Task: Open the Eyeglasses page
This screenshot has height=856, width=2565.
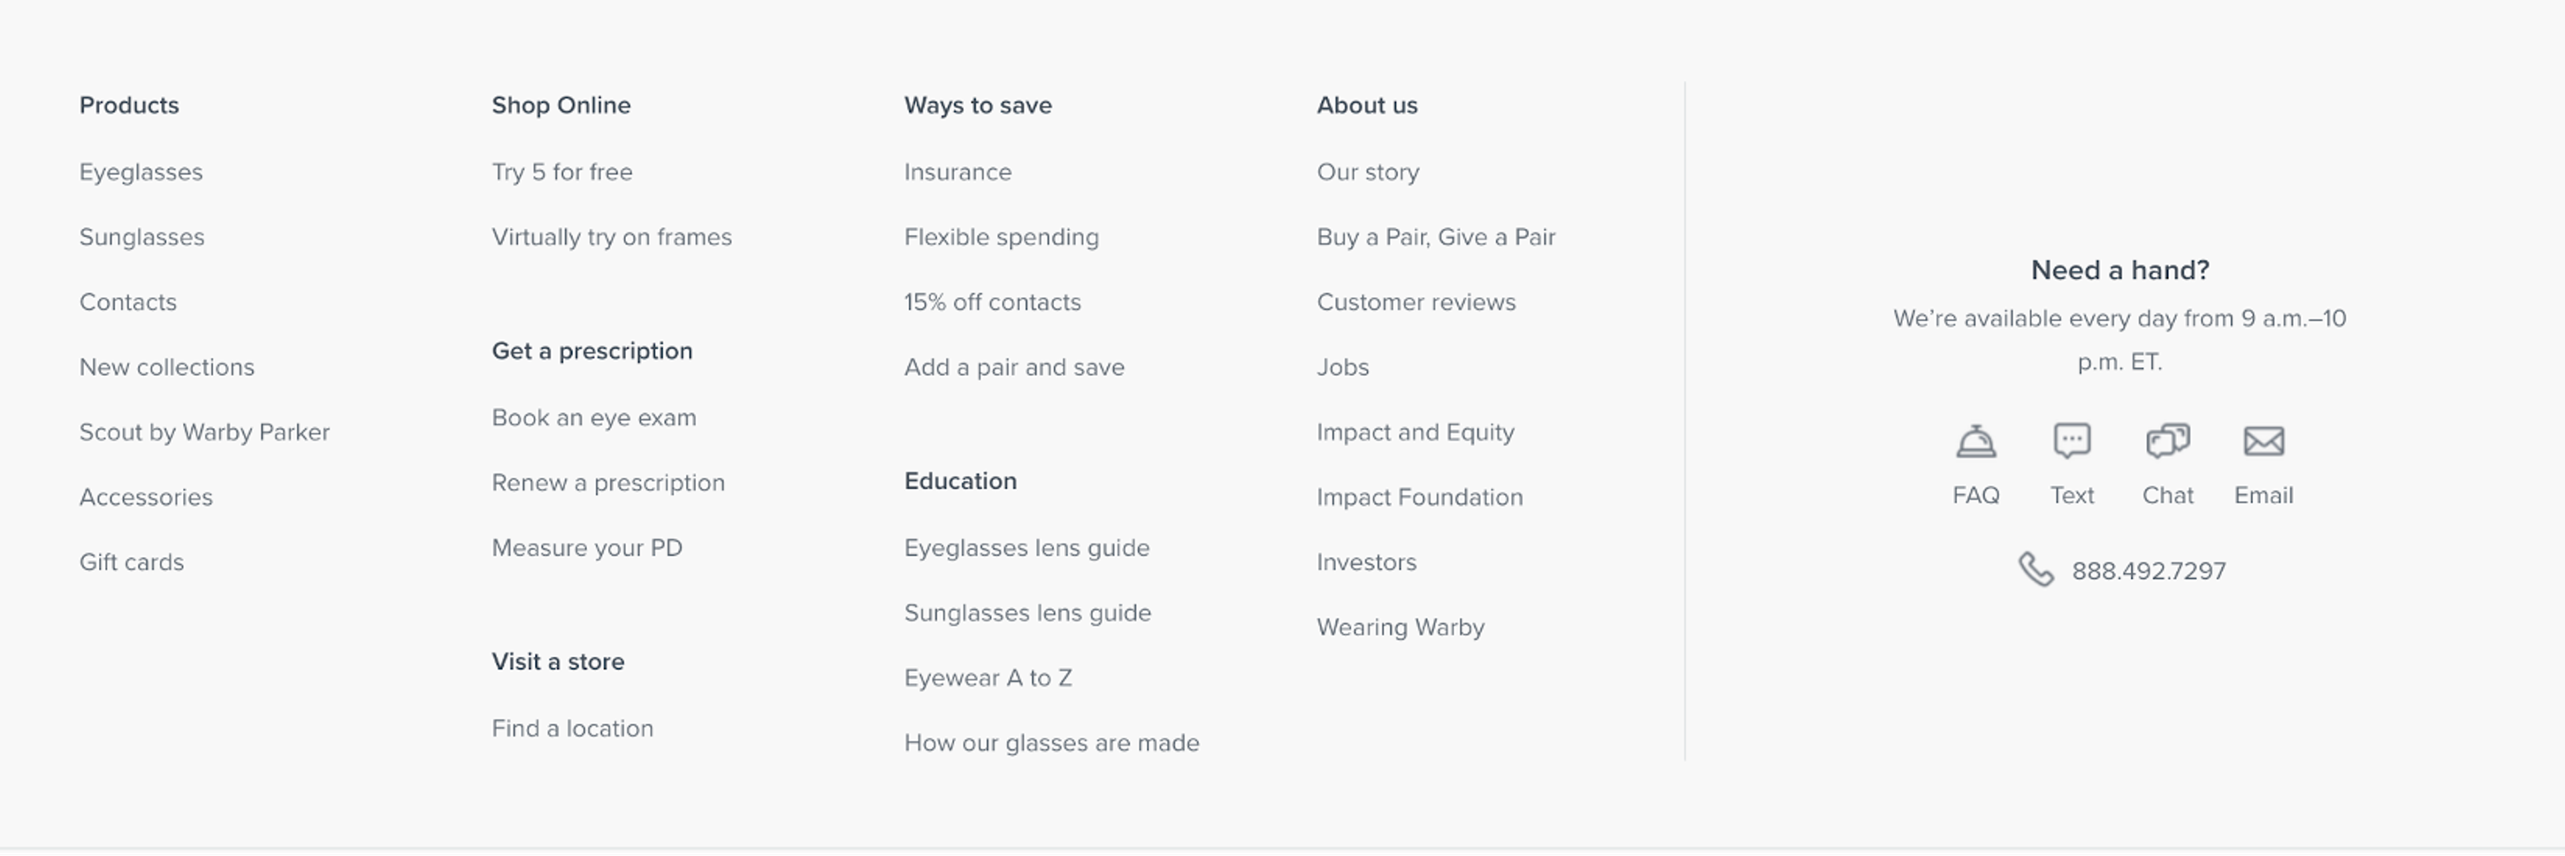Action: tap(142, 171)
